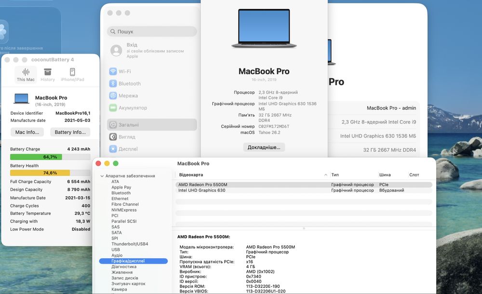This screenshot has width=482, height=294.
Task: Sort by Слот column header
Action: pyautogui.click(x=420, y=174)
